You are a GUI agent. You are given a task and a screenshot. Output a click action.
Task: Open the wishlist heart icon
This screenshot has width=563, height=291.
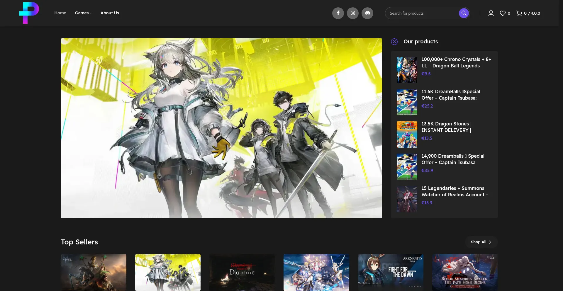point(503,13)
